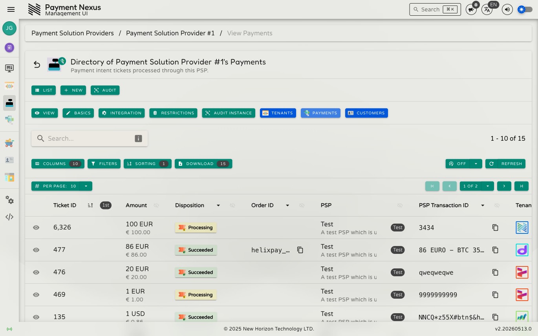Expand the Order ID column dropdown
538x336 pixels.
pyautogui.click(x=287, y=205)
